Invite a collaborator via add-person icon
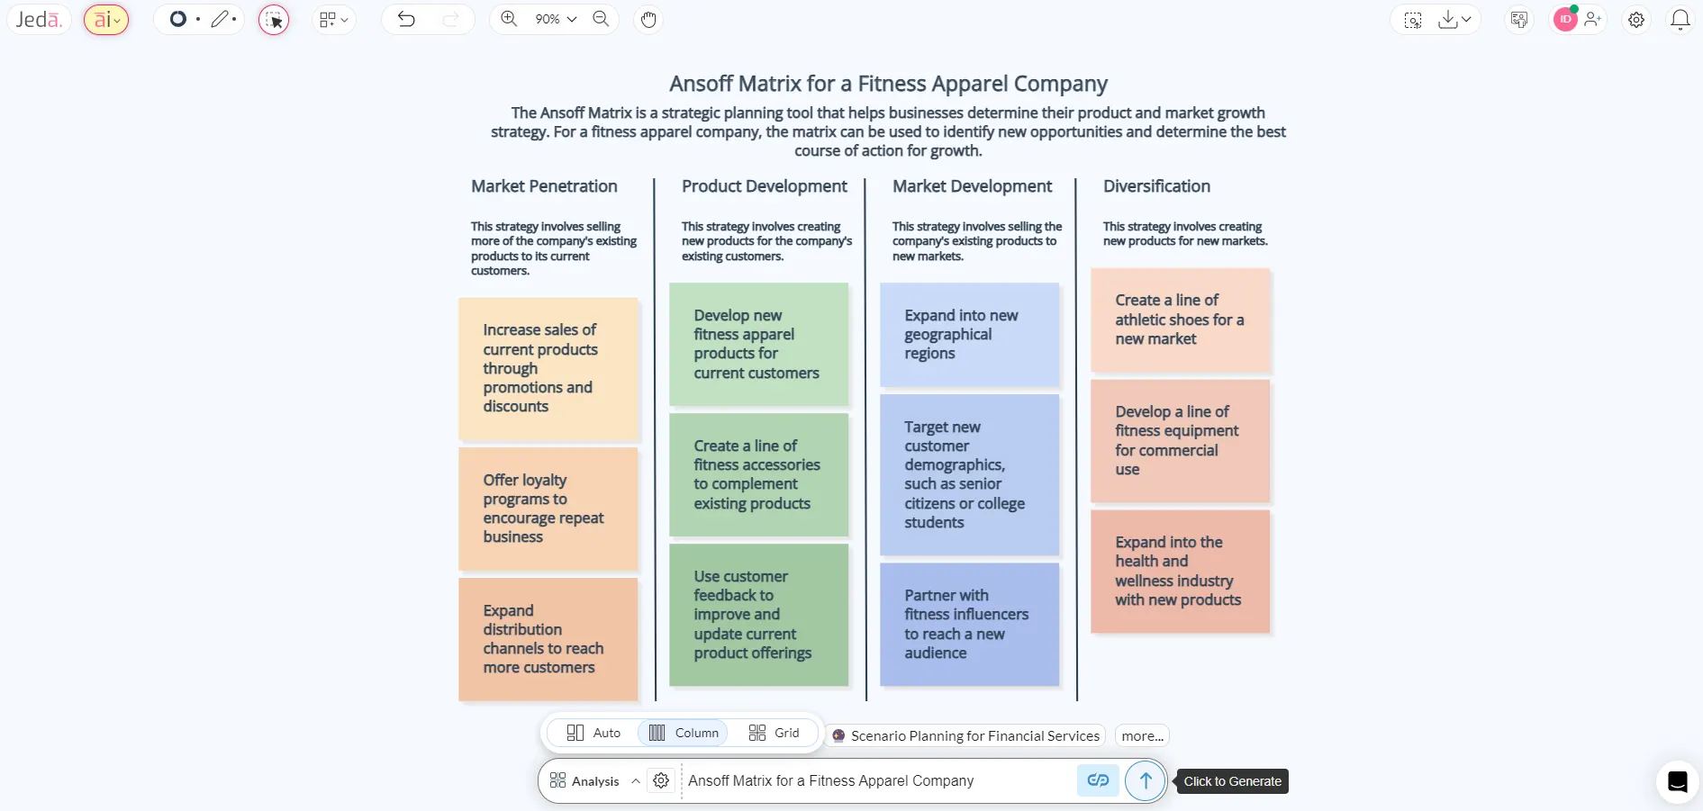Image resolution: width=1703 pixels, height=811 pixels. pyautogui.click(x=1593, y=19)
